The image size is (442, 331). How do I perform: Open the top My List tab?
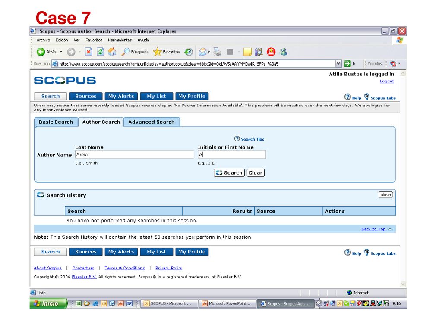[x=156, y=96]
